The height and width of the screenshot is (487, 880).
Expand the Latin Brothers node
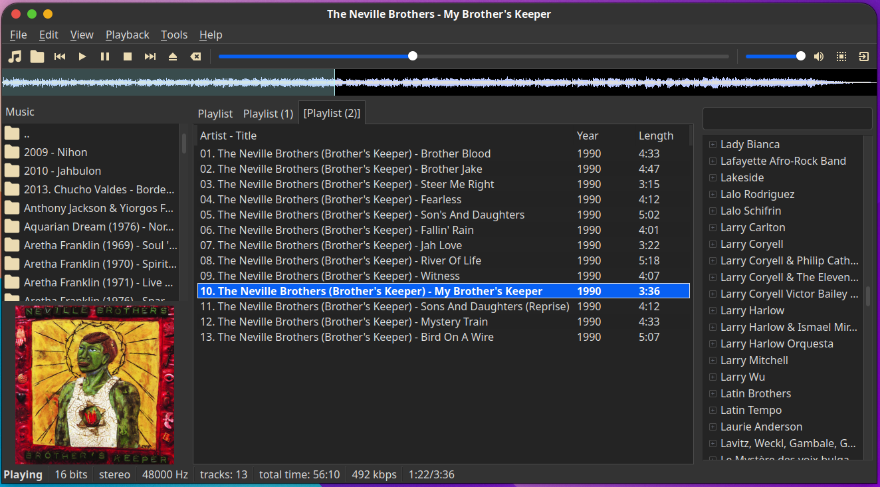click(x=713, y=393)
